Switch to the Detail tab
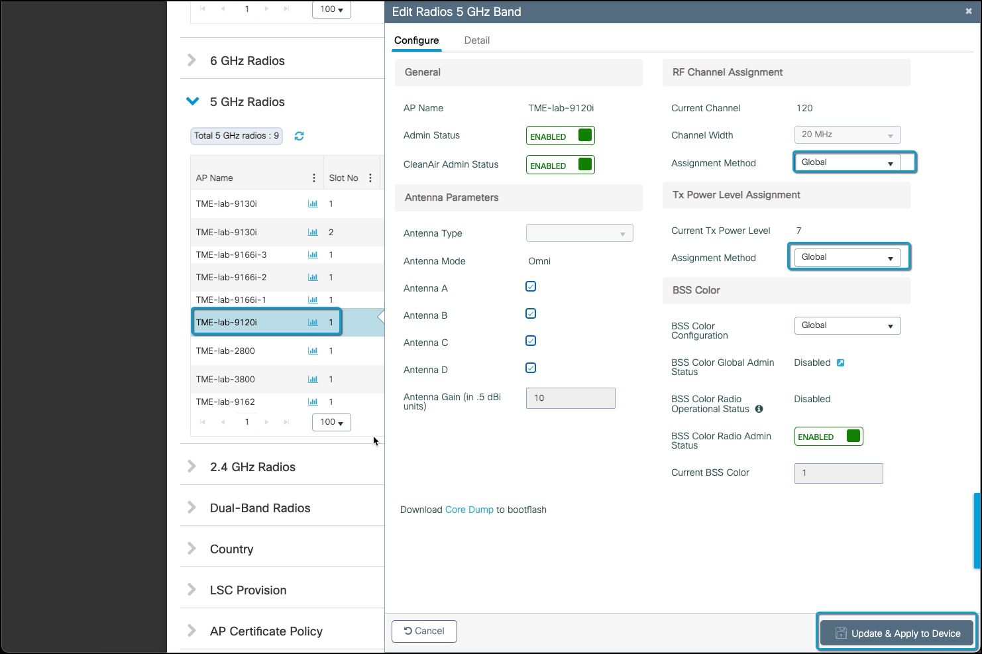The image size is (982, 654). [x=476, y=40]
